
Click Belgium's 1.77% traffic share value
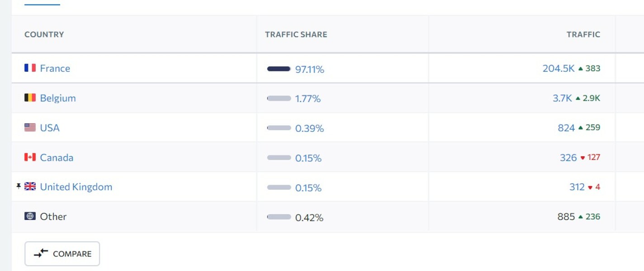(308, 98)
